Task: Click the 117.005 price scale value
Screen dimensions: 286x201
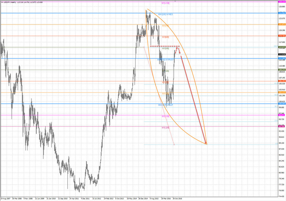Action: pos(282,42)
